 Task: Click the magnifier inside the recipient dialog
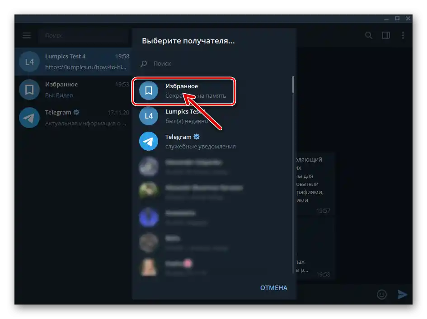[144, 63]
